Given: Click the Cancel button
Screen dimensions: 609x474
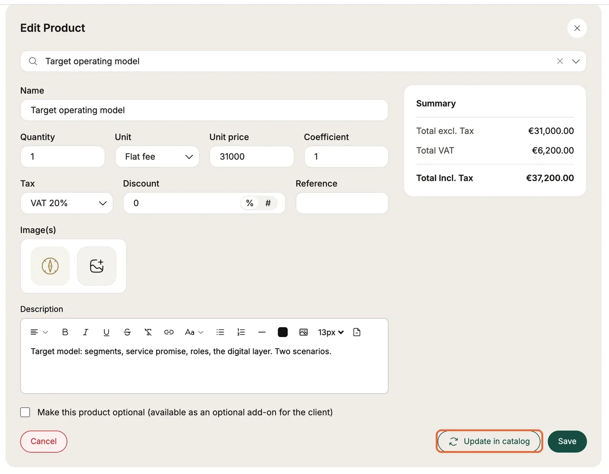Looking at the screenshot, I should click(43, 441).
